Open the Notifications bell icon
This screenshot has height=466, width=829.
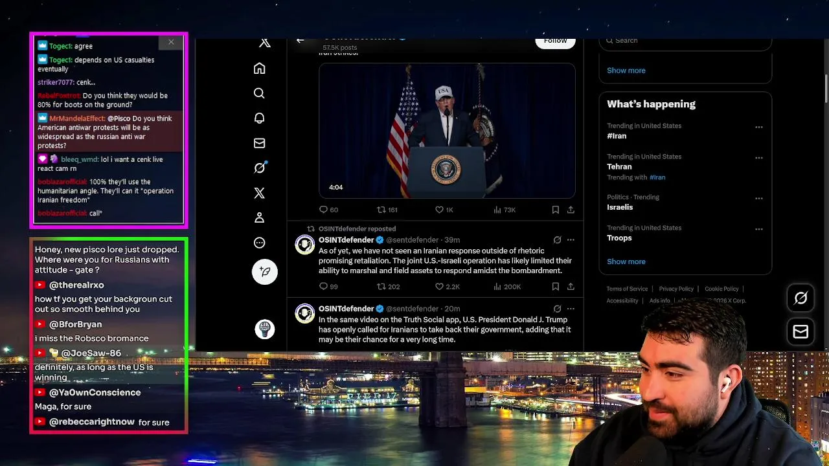click(x=259, y=118)
